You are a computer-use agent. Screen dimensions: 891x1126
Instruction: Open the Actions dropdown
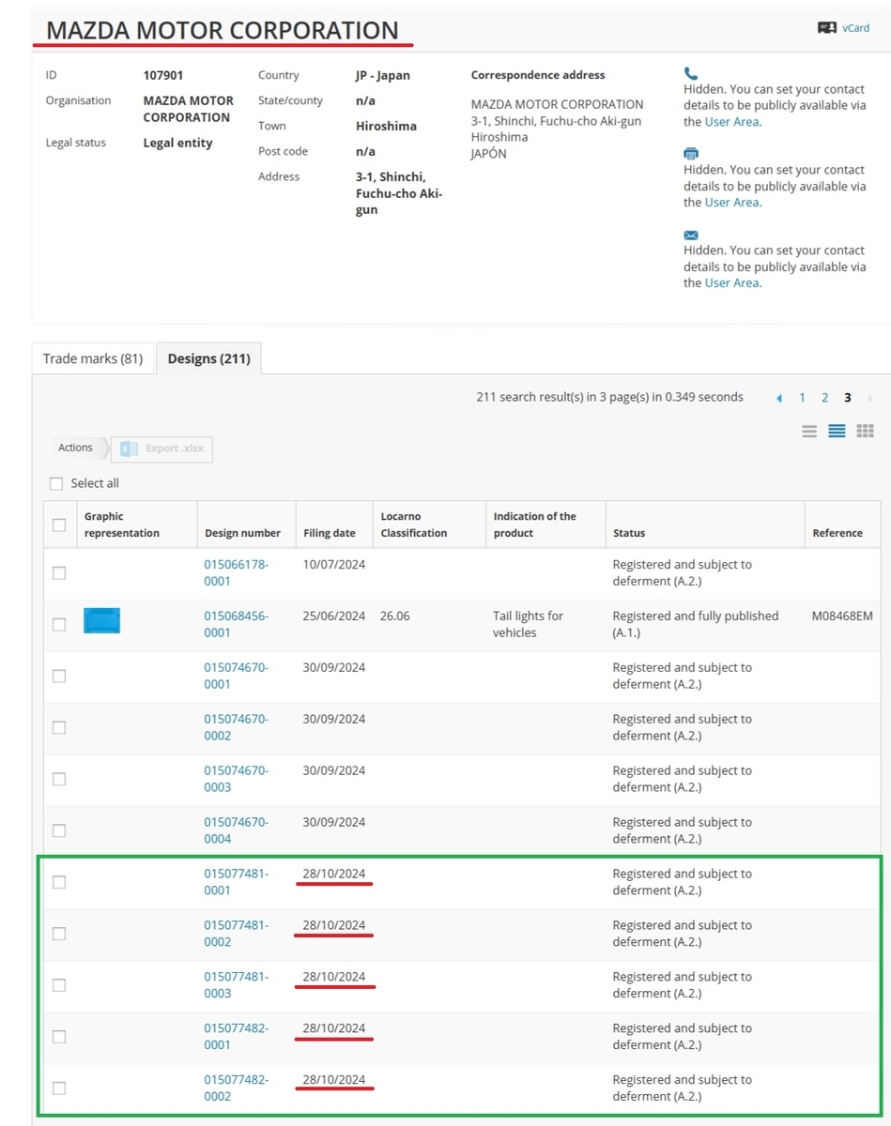click(75, 449)
